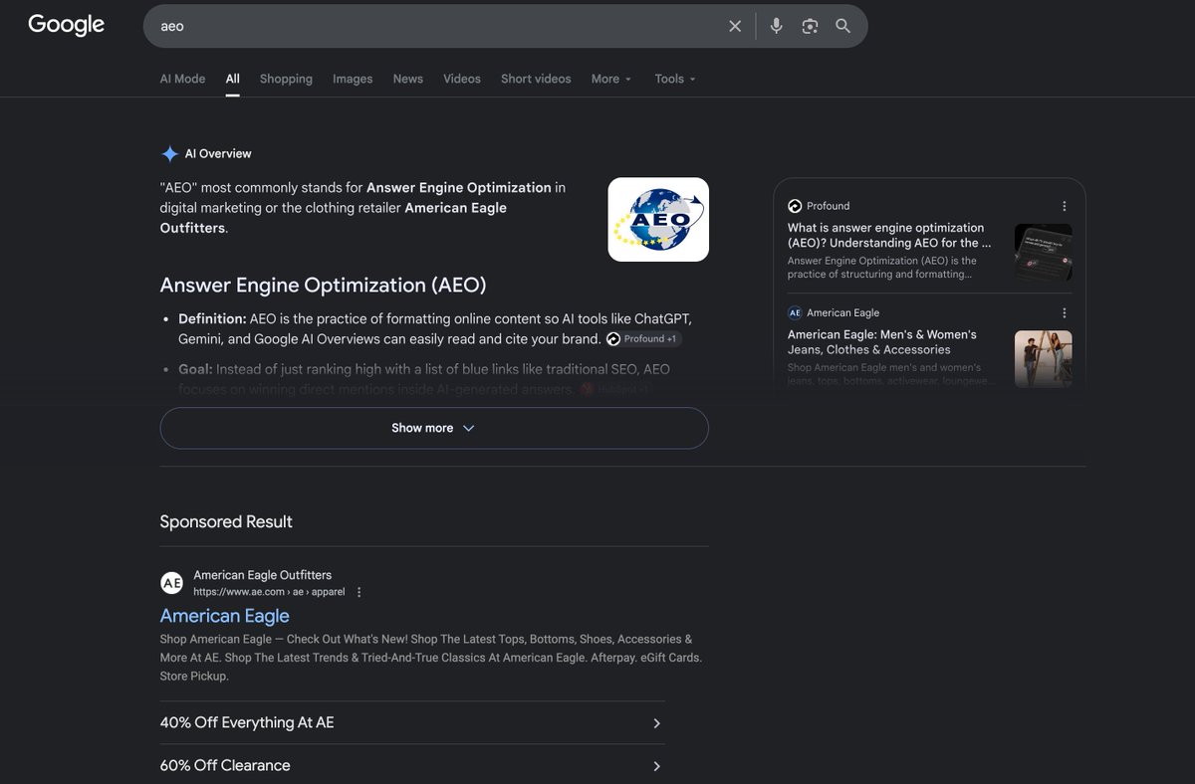Open the Tools dropdown
This screenshot has height=784, width=1195.
(675, 79)
